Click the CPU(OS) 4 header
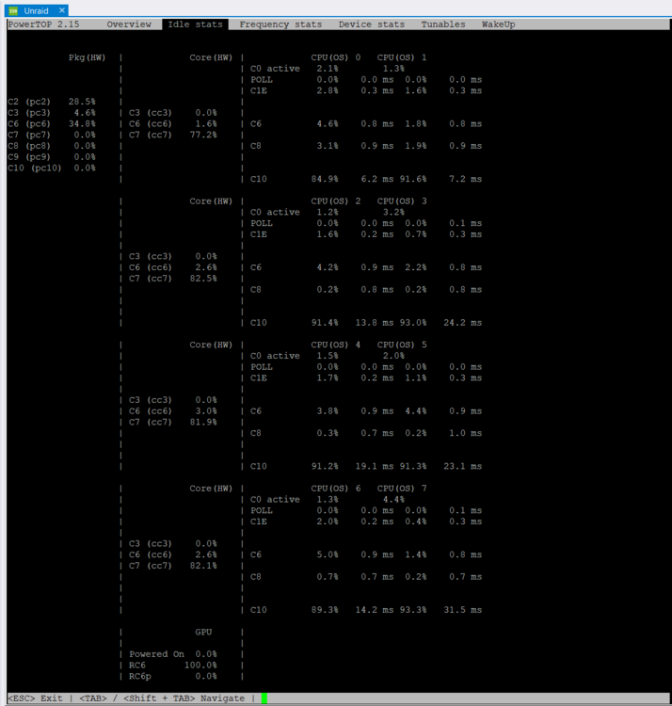Image resolution: width=672 pixels, height=706 pixels. pyautogui.click(x=336, y=345)
